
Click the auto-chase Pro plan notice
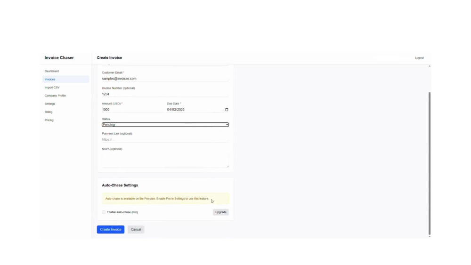click(x=165, y=199)
